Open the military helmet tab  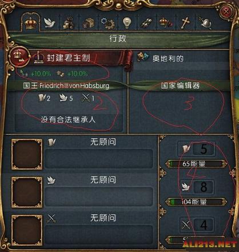pyautogui.click(x=205, y=23)
